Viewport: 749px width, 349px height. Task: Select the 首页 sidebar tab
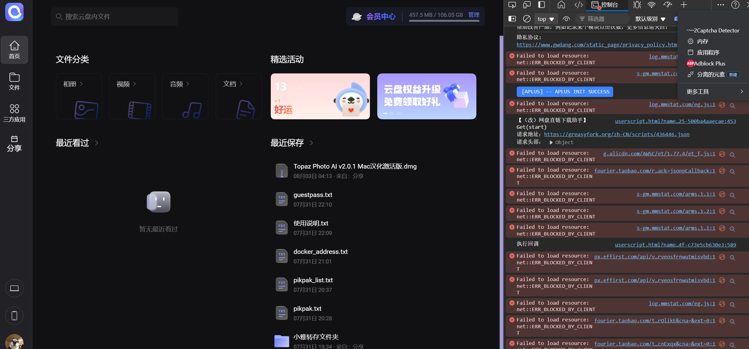point(14,50)
